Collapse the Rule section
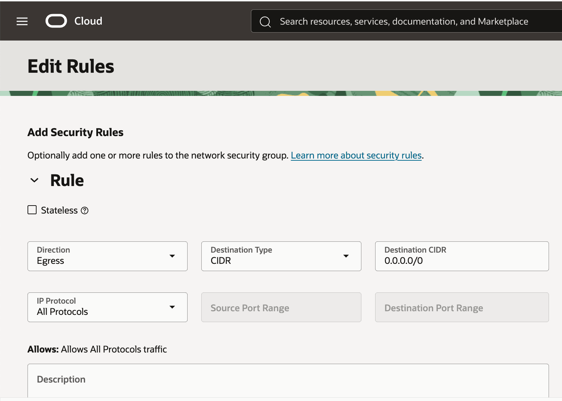This screenshot has width=562, height=401. coord(34,180)
